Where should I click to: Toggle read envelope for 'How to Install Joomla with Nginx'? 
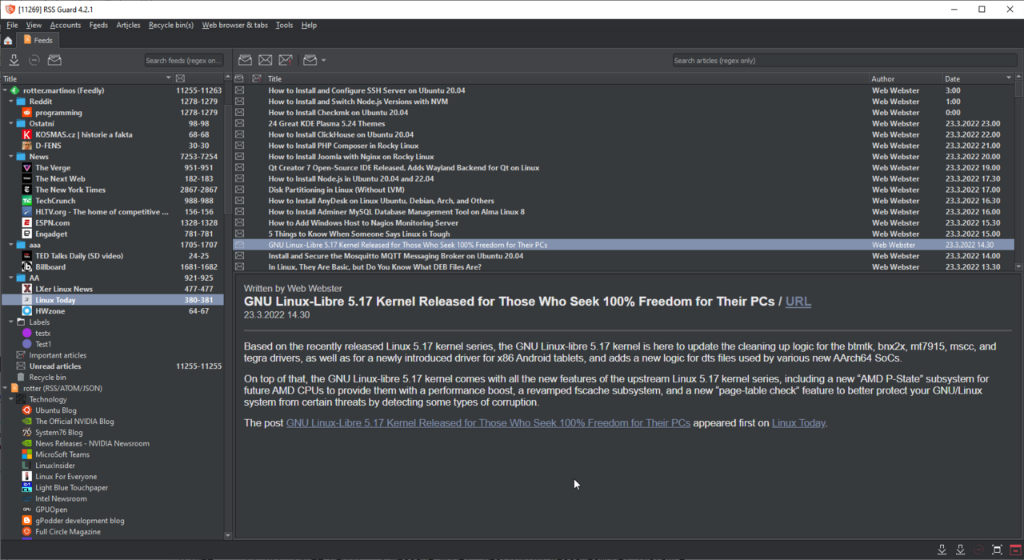(x=239, y=157)
